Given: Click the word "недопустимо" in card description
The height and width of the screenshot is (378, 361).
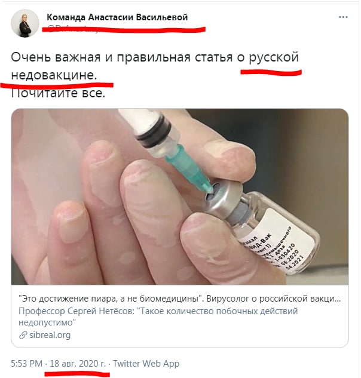Looking at the screenshot, I should pos(47,322).
